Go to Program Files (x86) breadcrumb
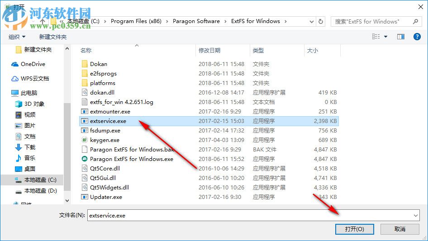The height and width of the screenshot is (241, 428). point(136,21)
